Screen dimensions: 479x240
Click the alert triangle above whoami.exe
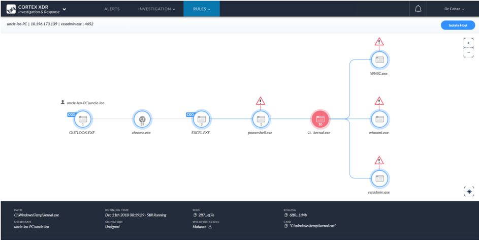pos(379,101)
